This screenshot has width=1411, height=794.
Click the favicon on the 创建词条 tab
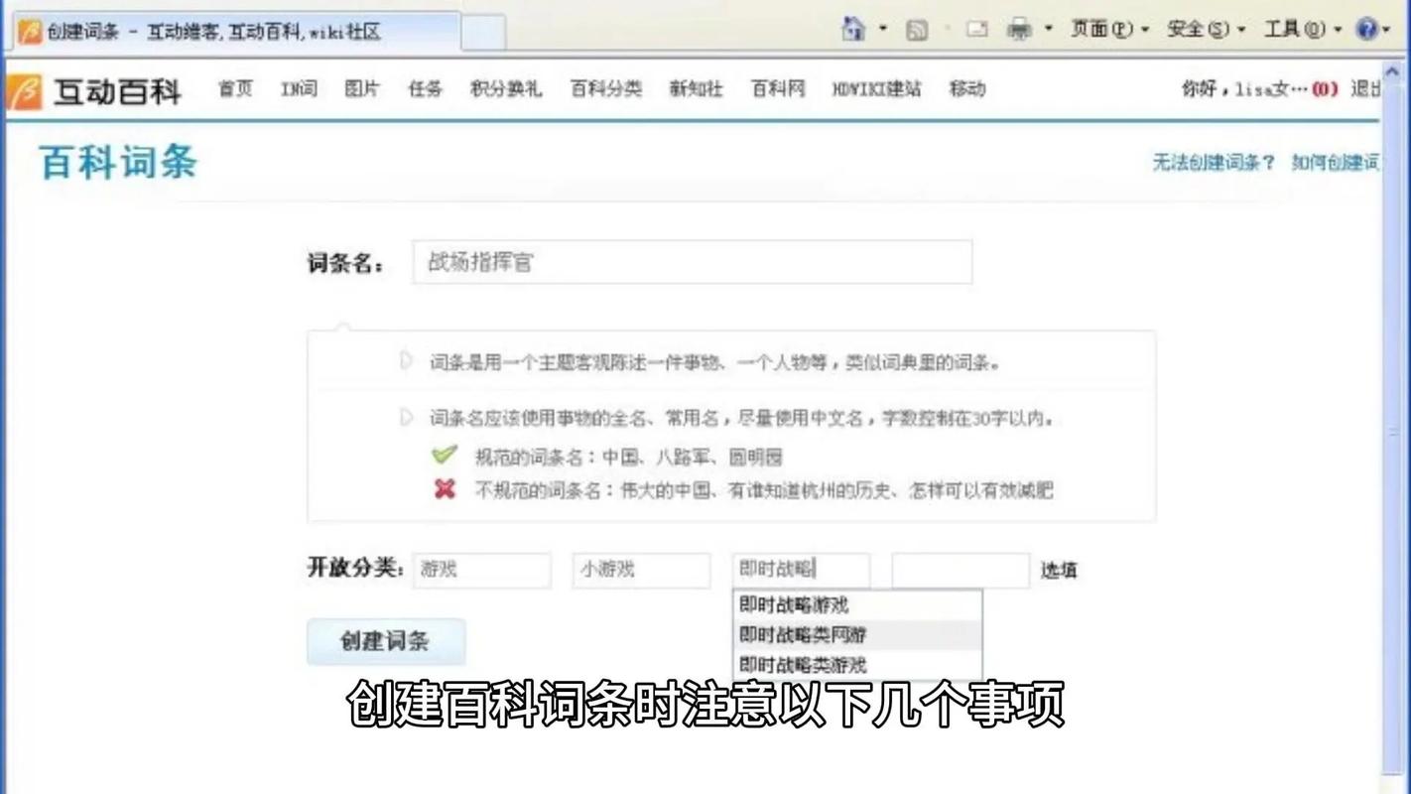(x=30, y=32)
